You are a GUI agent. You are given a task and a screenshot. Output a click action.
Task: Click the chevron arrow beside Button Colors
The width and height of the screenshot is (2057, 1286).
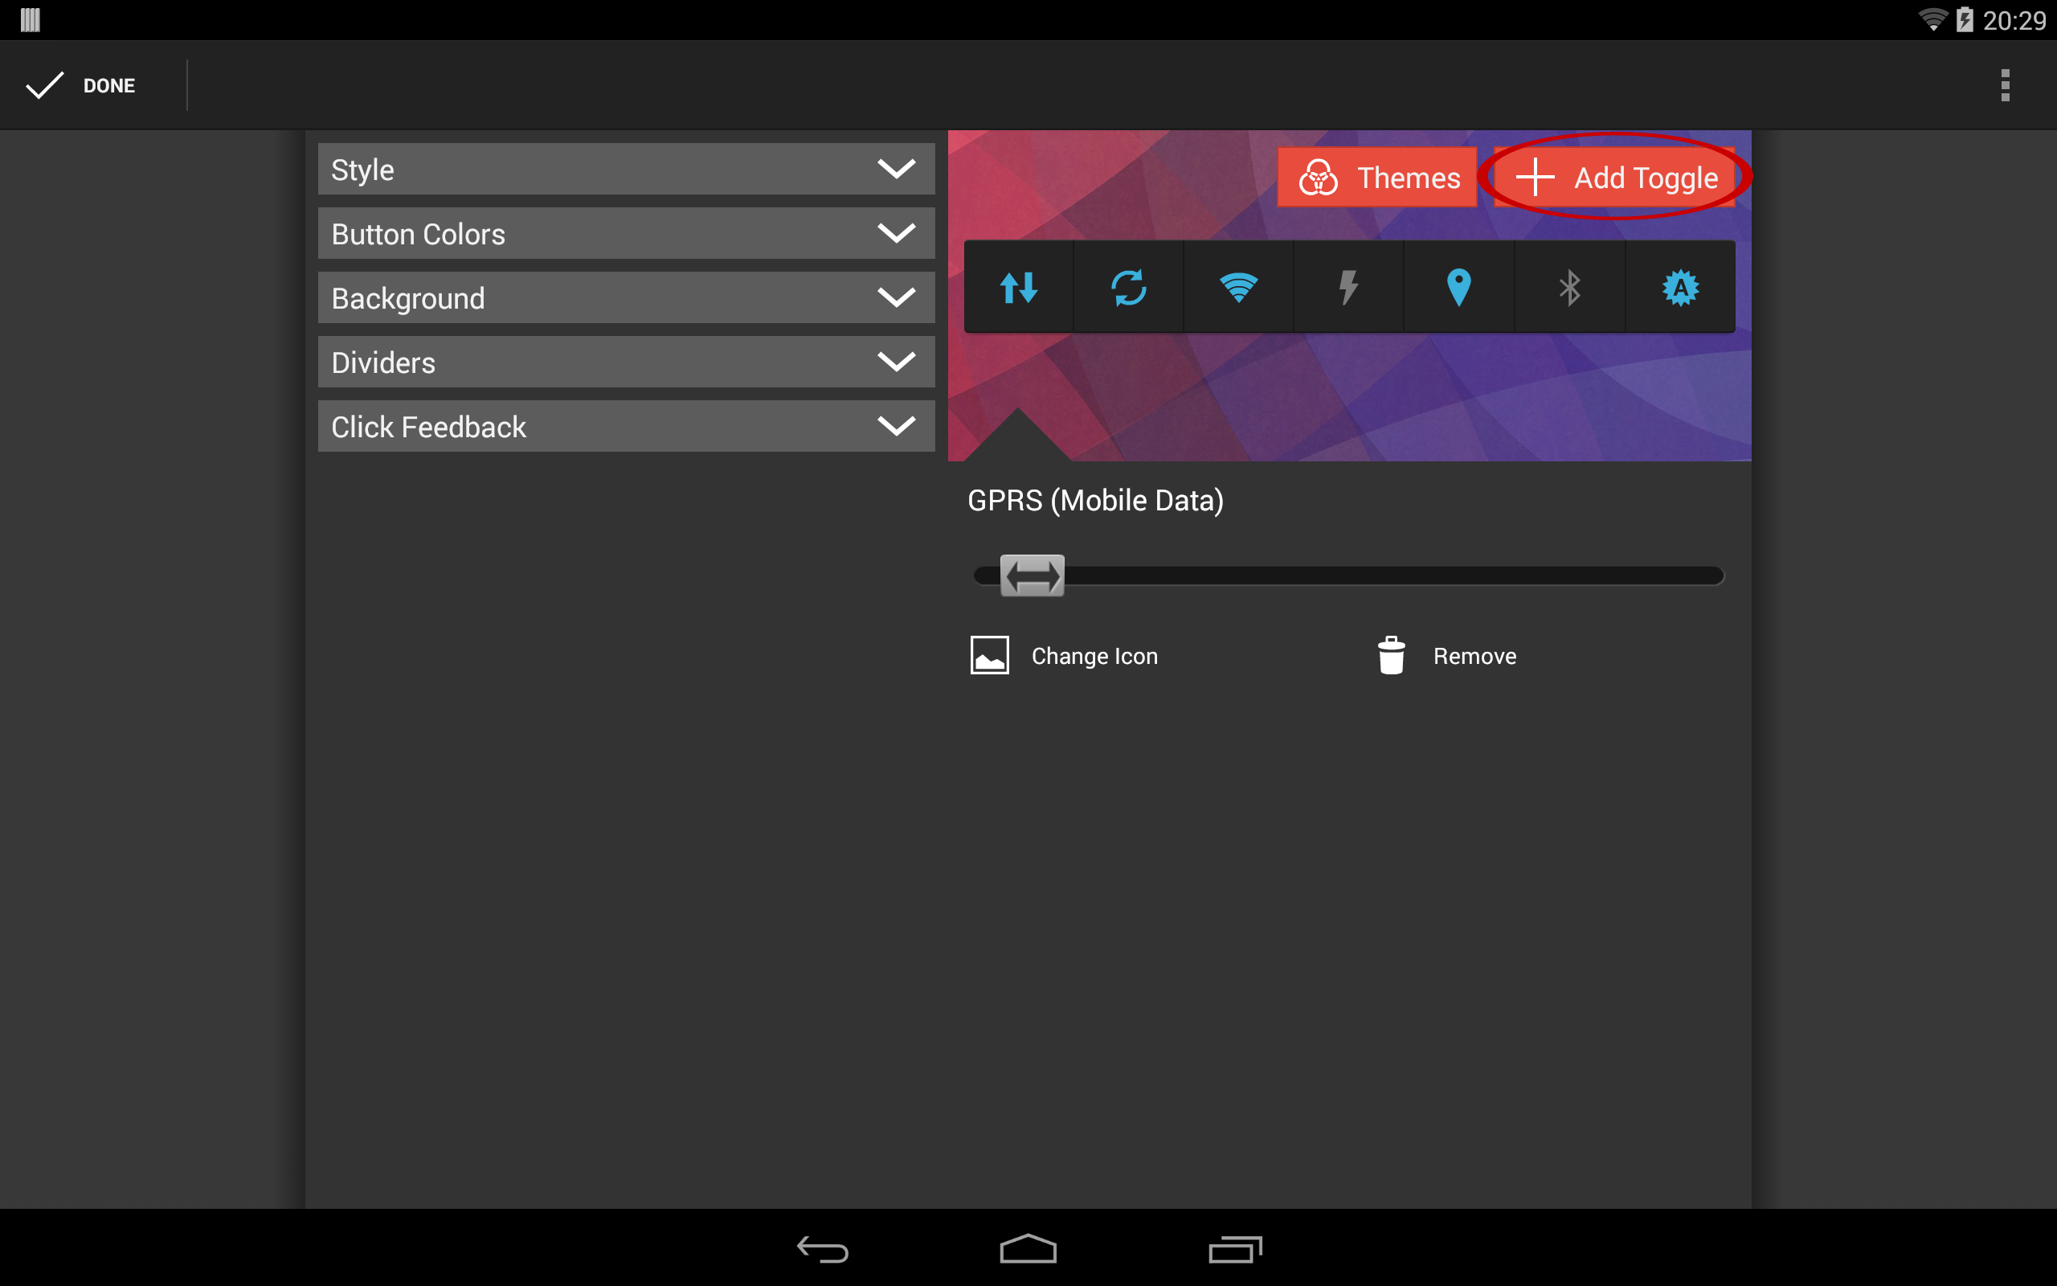coord(896,233)
